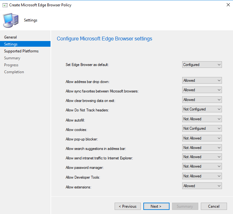Image resolution: width=233 pixels, height=214 pixels.
Task: Expand Allow address bar drop down combo box
Action: (x=202, y=80)
